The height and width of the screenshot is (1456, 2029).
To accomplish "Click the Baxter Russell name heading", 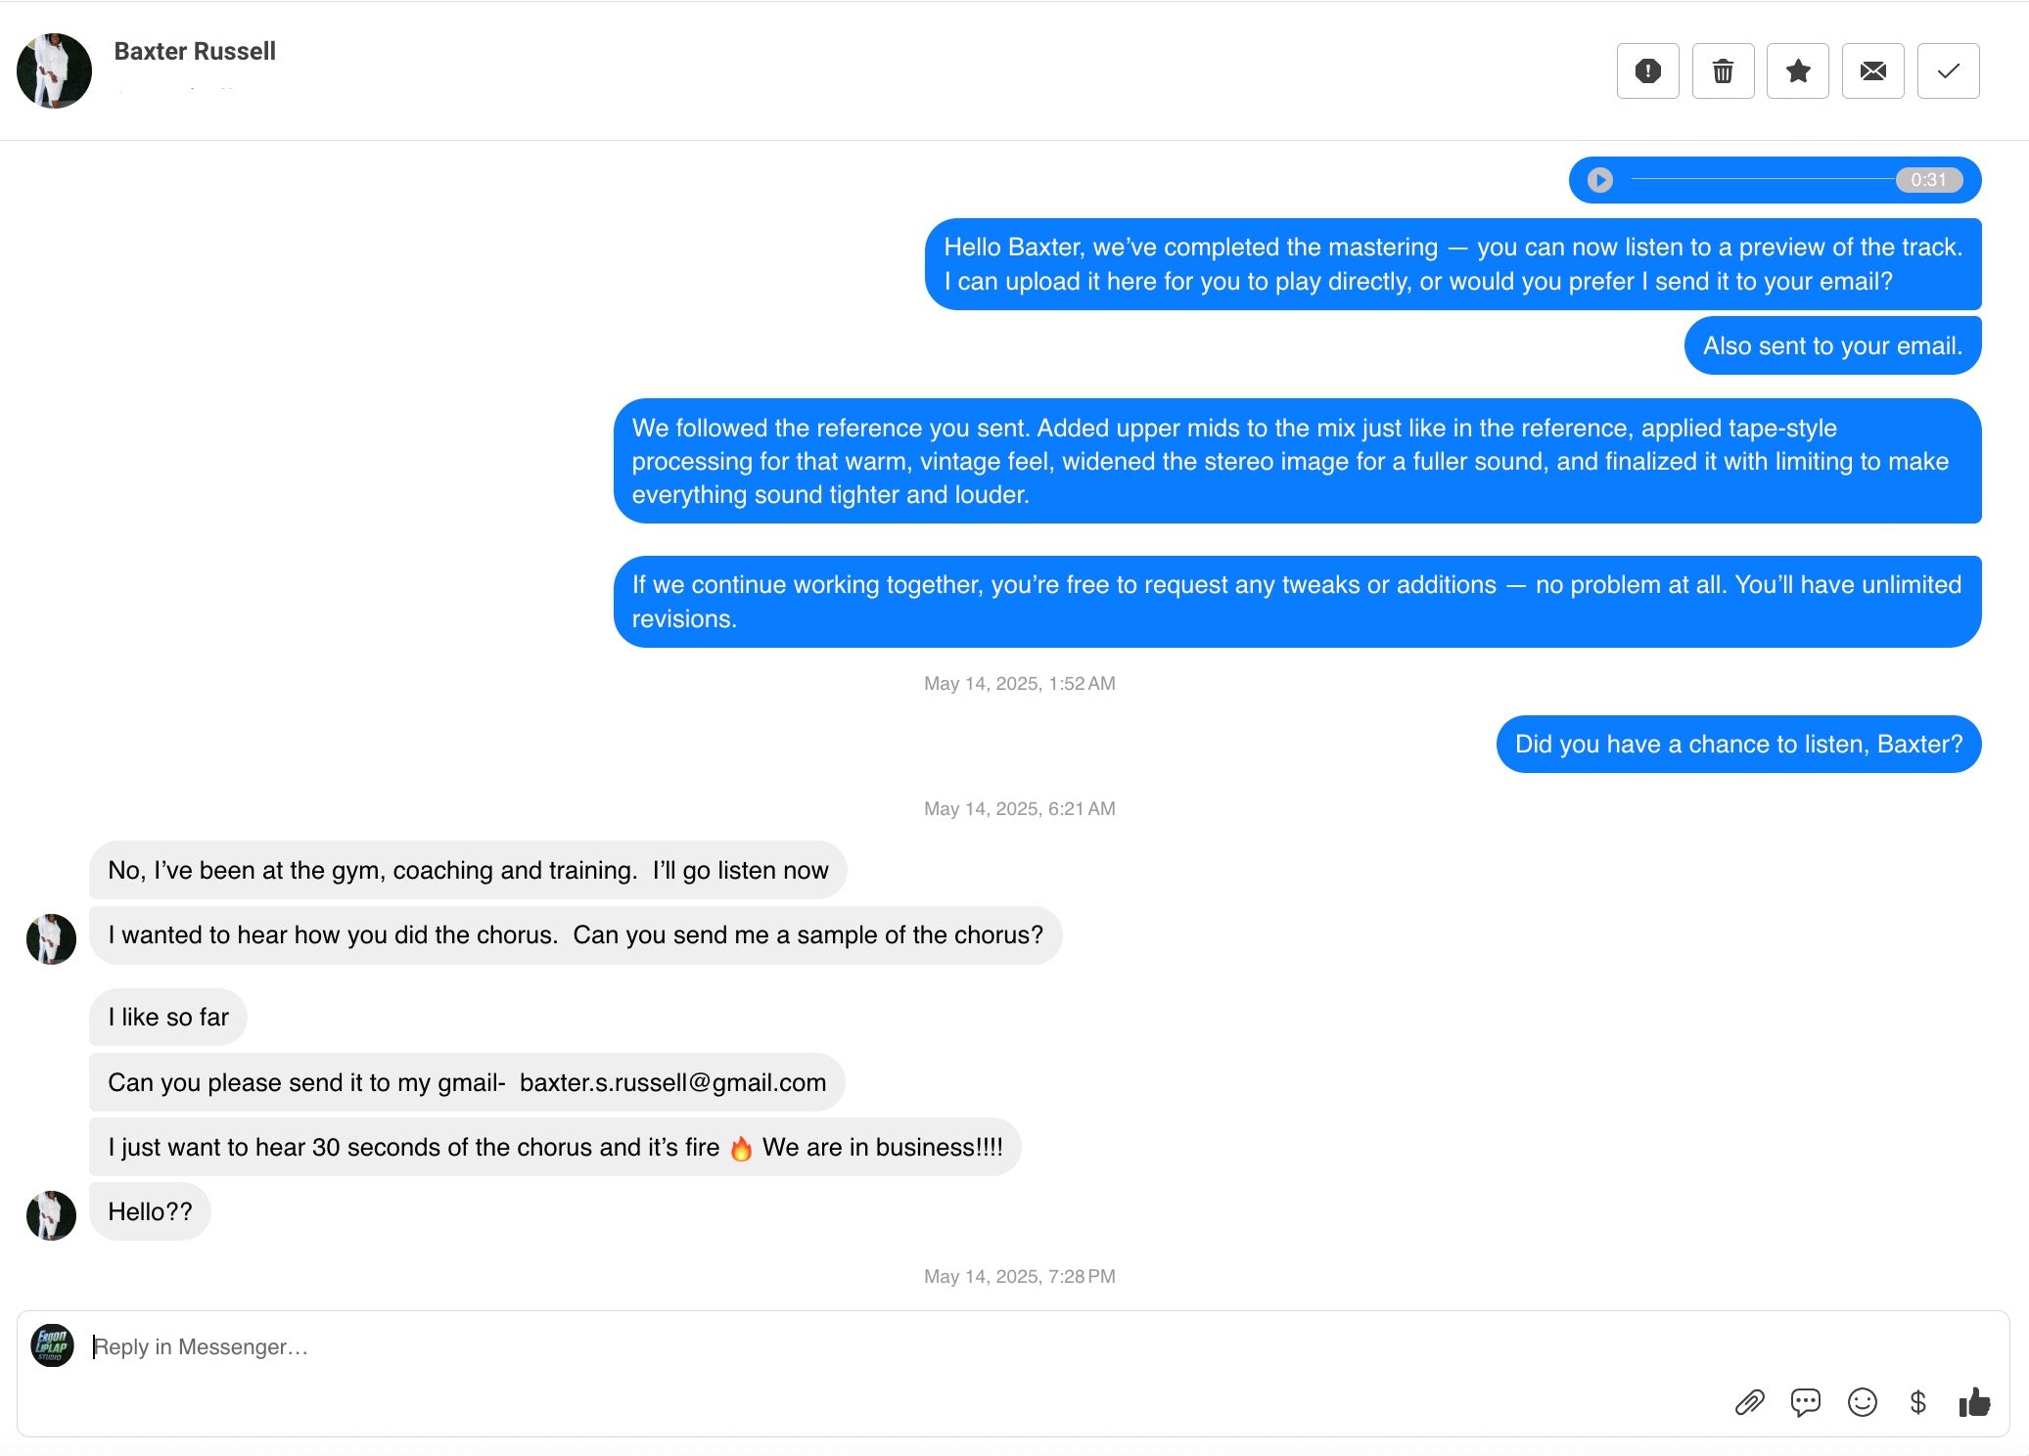I will tap(195, 51).
